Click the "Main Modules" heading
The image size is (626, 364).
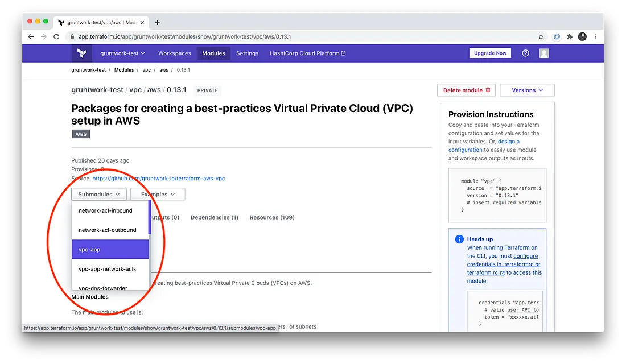click(90, 297)
